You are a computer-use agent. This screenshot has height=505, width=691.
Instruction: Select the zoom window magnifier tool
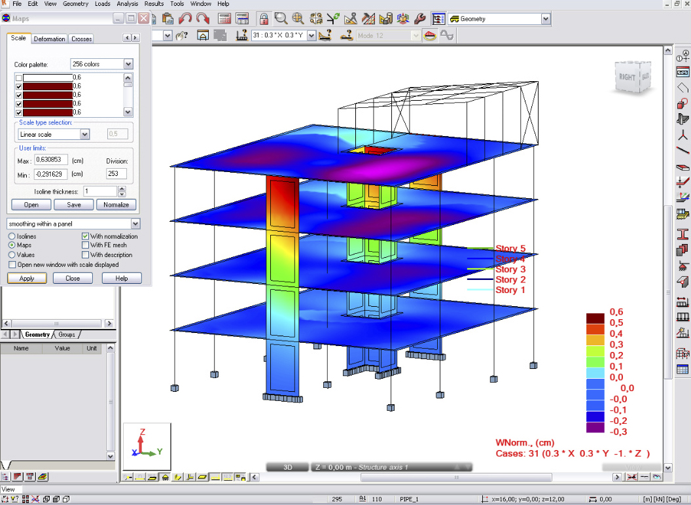pyautogui.click(x=281, y=19)
